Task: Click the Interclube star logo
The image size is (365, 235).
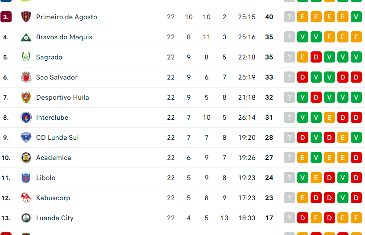Action: tap(26, 117)
